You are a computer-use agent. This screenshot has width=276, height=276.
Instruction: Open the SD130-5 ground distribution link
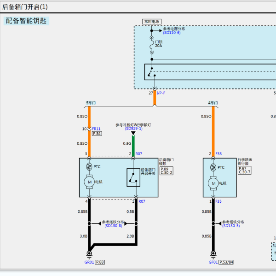(x=231, y=226)
